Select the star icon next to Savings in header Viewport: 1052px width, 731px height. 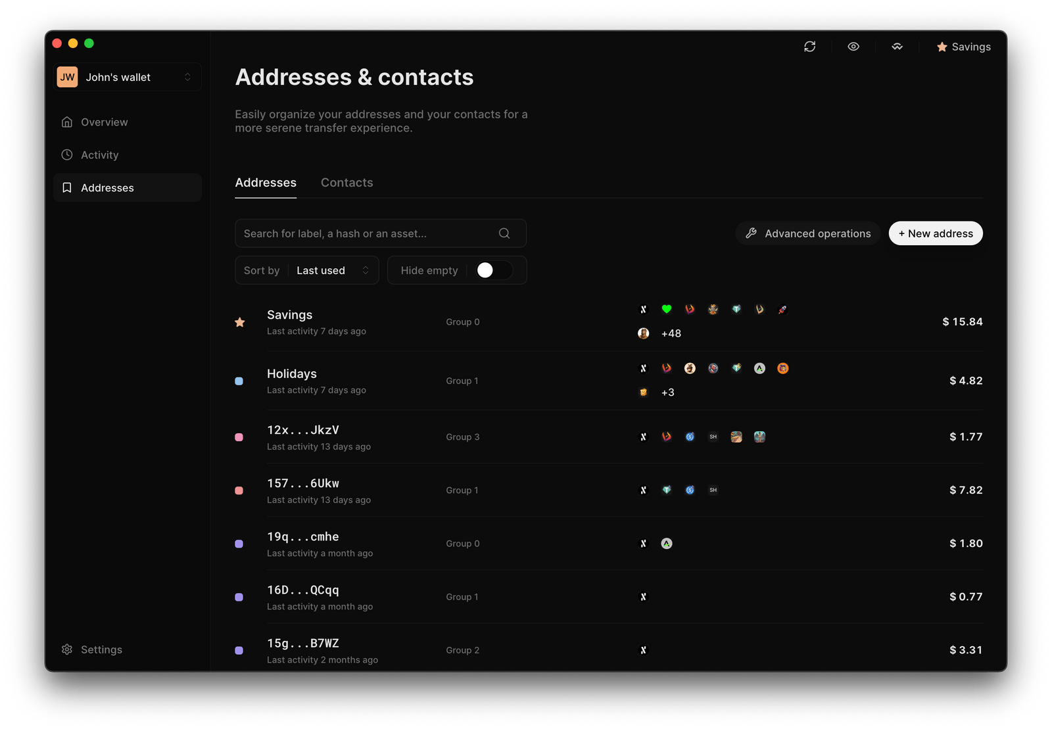pyautogui.click(x=943, y=47)
